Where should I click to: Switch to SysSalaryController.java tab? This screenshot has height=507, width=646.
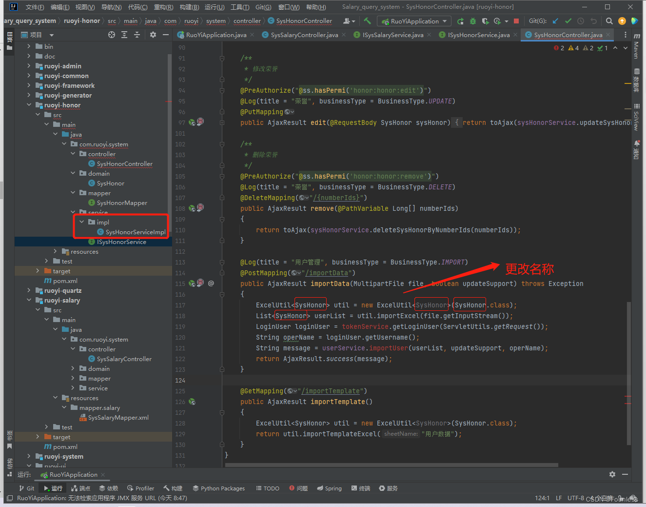(304, 35)
